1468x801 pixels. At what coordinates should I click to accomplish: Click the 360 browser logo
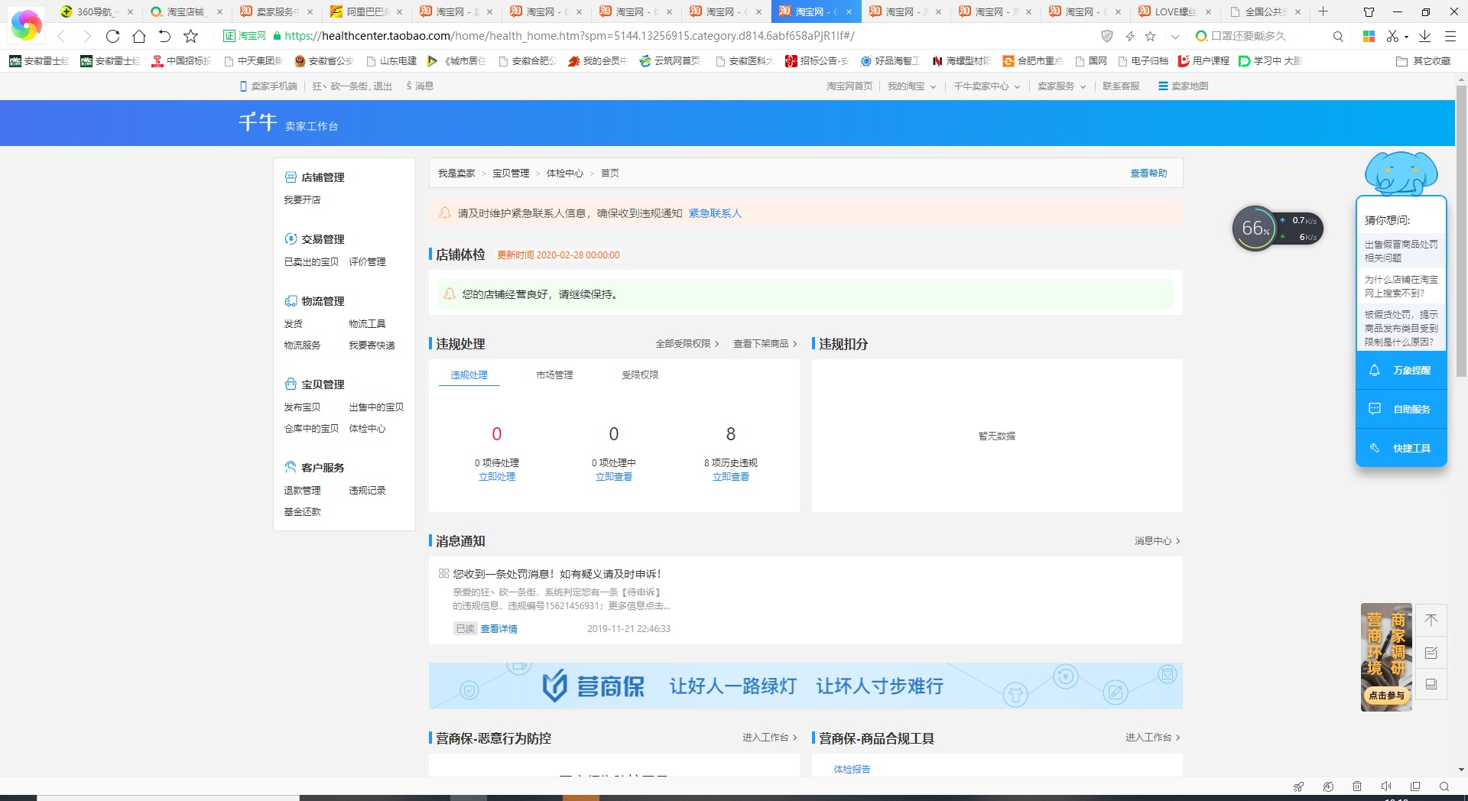point(26,24)
